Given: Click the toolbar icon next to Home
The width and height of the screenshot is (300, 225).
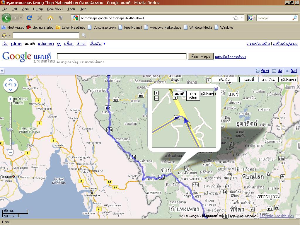Looking at the screenshot, I should (61, 18).
